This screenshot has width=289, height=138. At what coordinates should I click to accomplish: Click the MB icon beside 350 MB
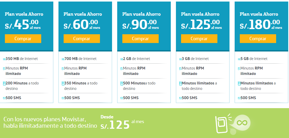click(4, 59)
